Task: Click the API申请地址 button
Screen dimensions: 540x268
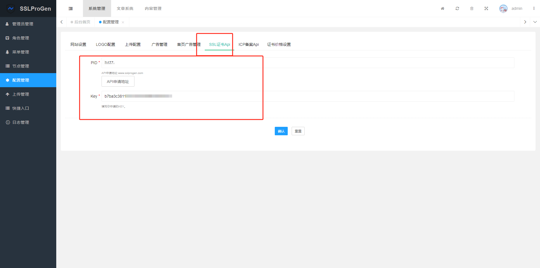Action: (118, 82)
